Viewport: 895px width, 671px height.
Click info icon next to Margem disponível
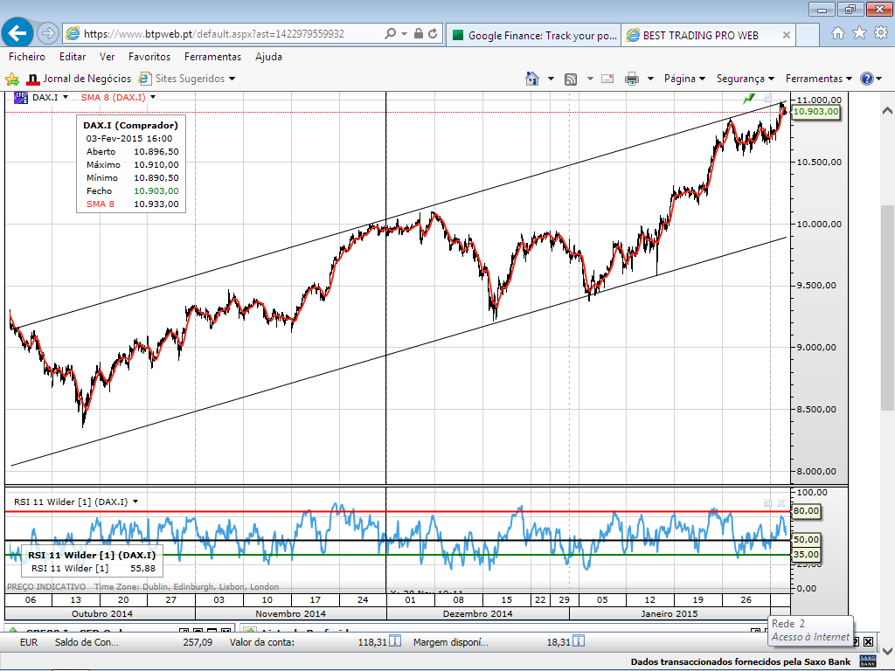pyautogui.click(x=578, y=641)
